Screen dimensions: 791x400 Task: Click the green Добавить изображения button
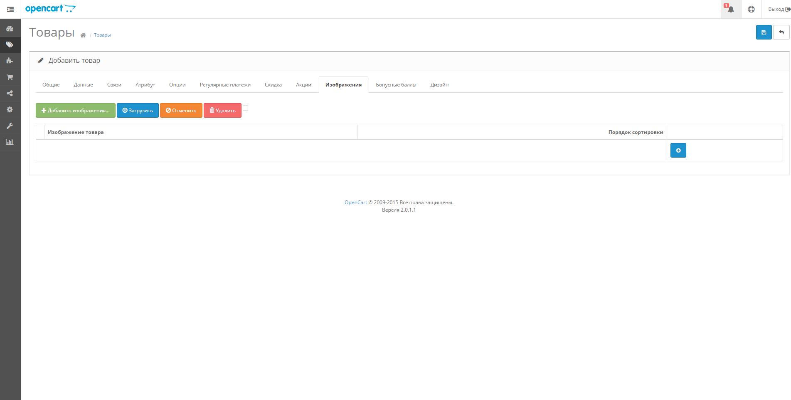[76, 111]
